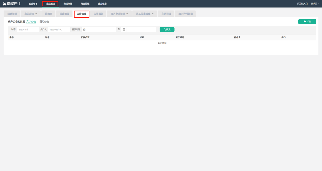
Task: Switch to the 图片公告 tab
Action: pyautogui.click(x=44, y=22)
